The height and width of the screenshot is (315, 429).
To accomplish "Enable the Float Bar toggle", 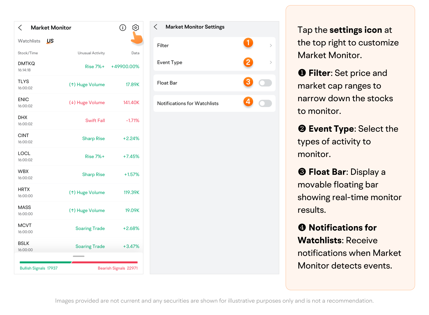I will 265,83.
